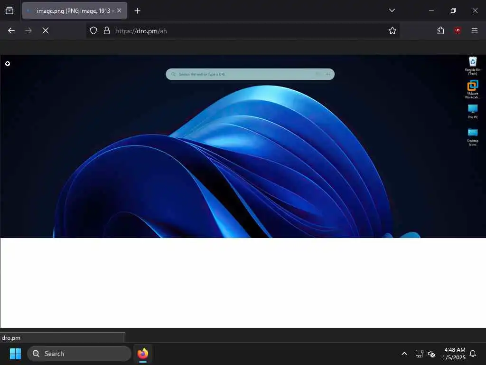Open tracking protection shield icon
Image resolution: width=486 pixels, height=365 pixels.
click(x=93, y=30)
